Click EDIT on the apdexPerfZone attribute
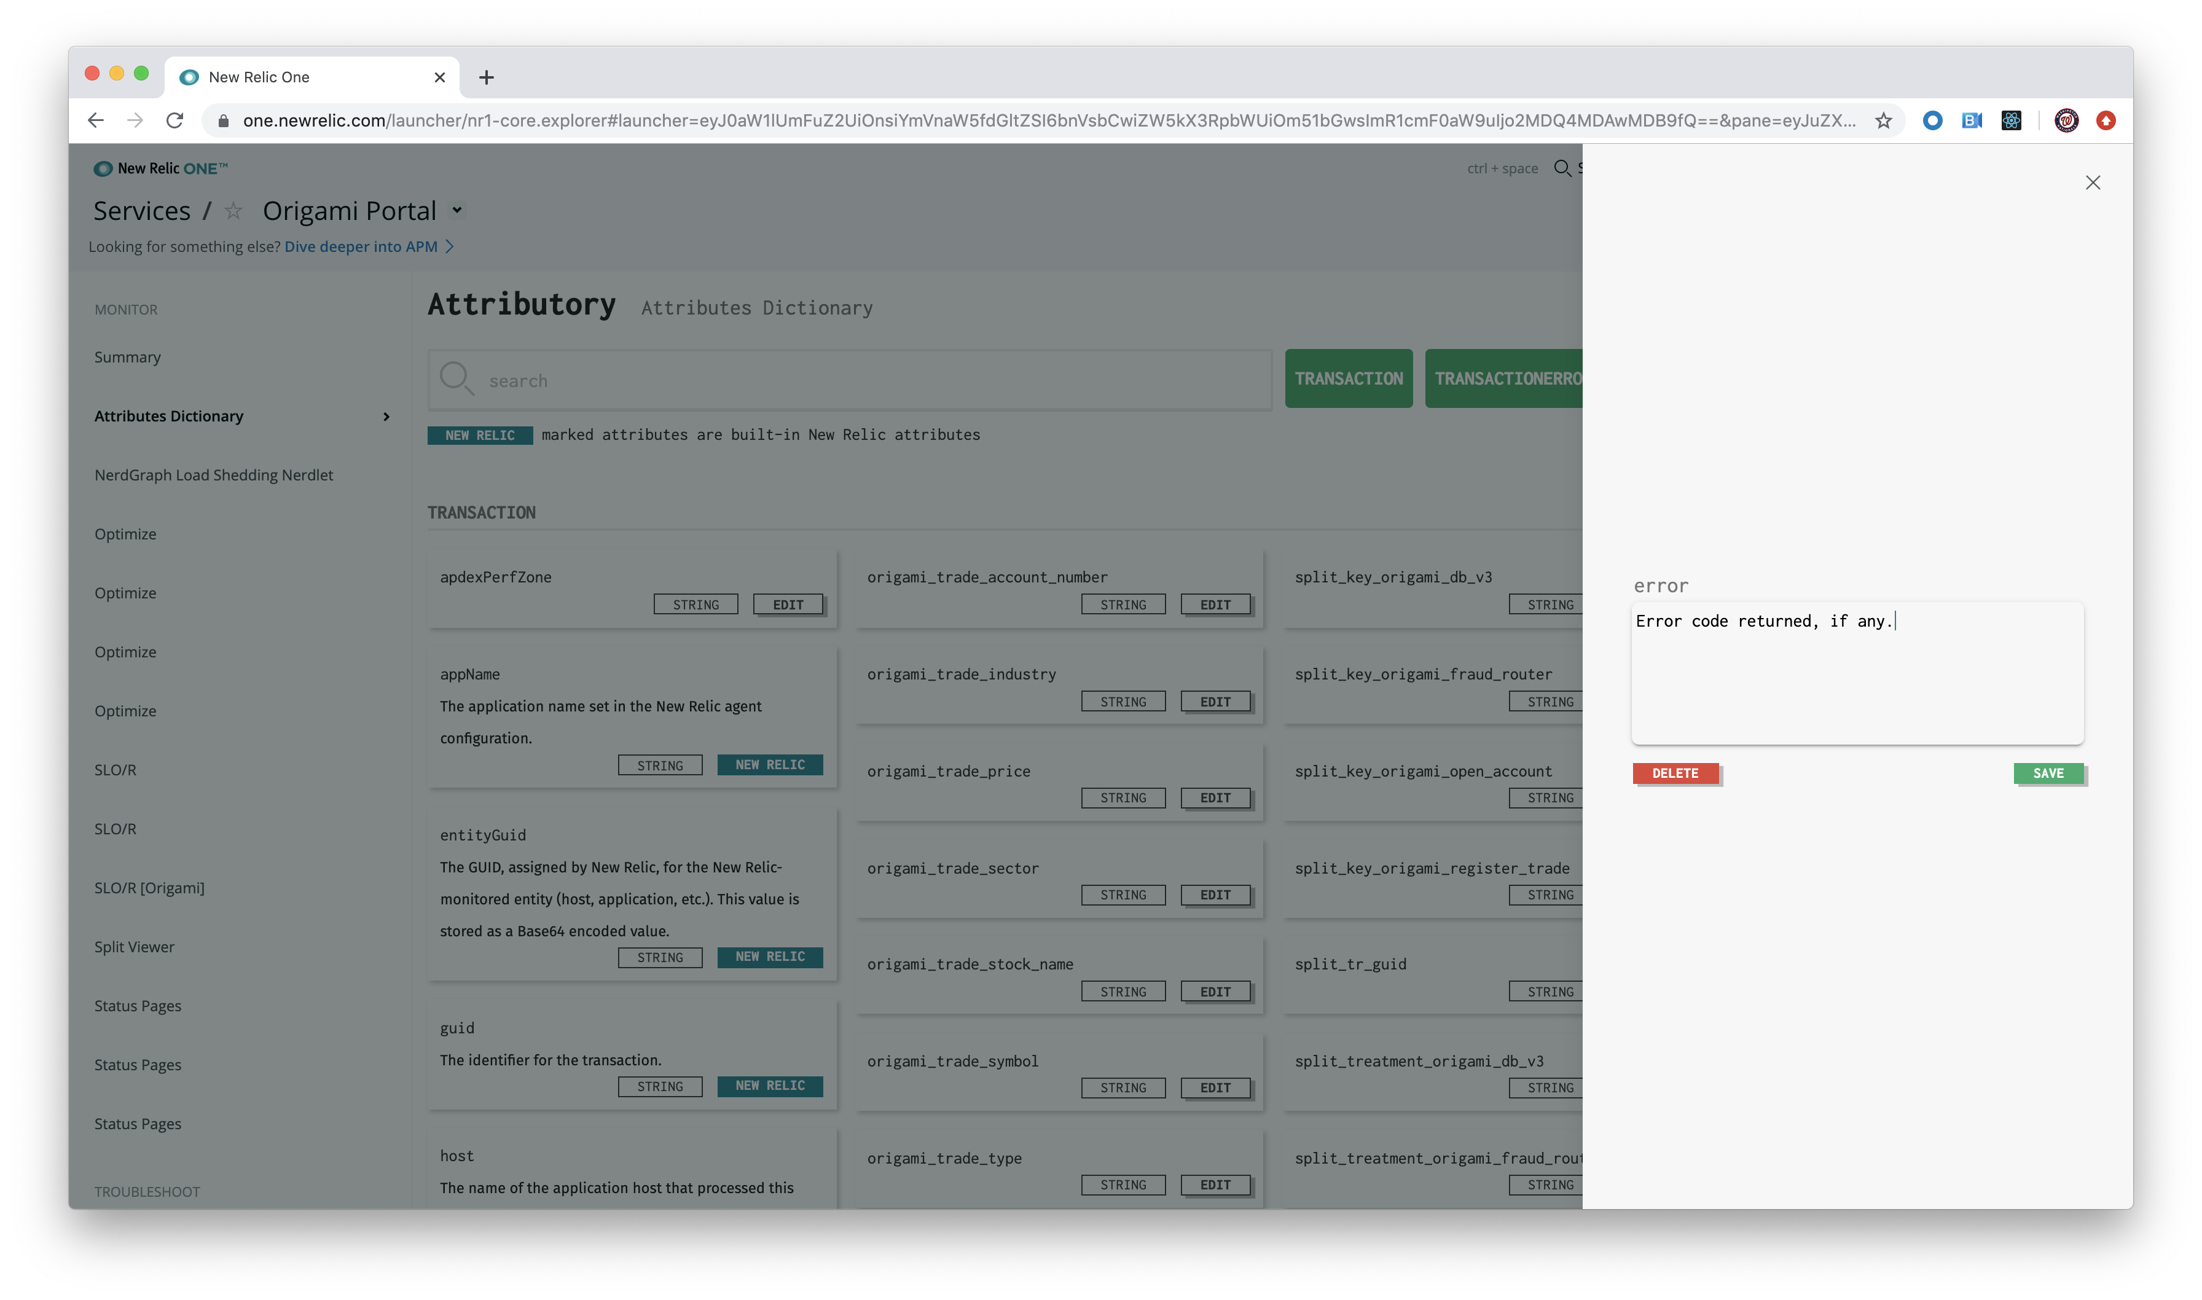Viewport: 2202px width, 1300px height. point(788,605)
